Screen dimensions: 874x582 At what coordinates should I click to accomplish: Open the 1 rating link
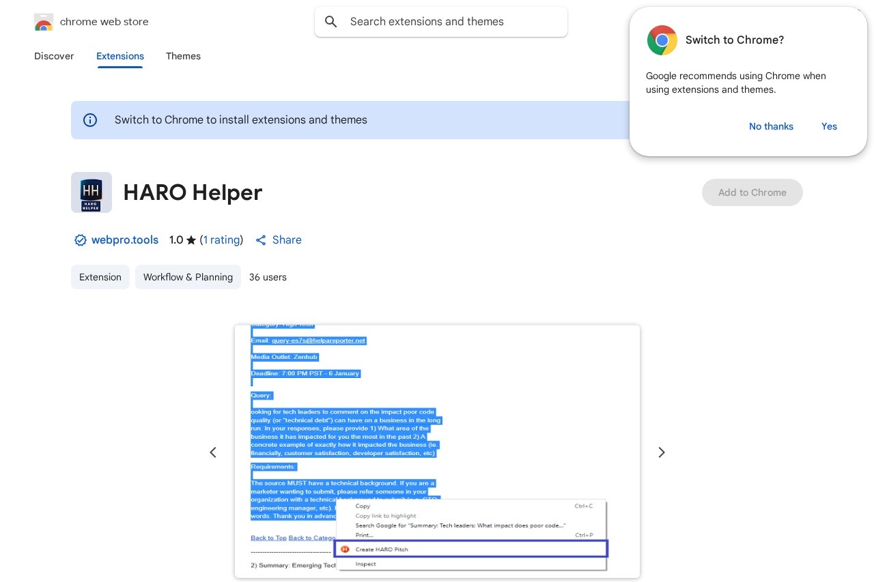pyautogui.click(x=221, y=240)
